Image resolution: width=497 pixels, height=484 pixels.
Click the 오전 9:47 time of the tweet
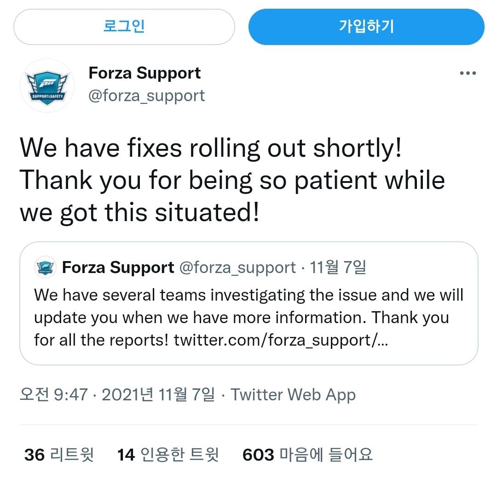[53, 394]
